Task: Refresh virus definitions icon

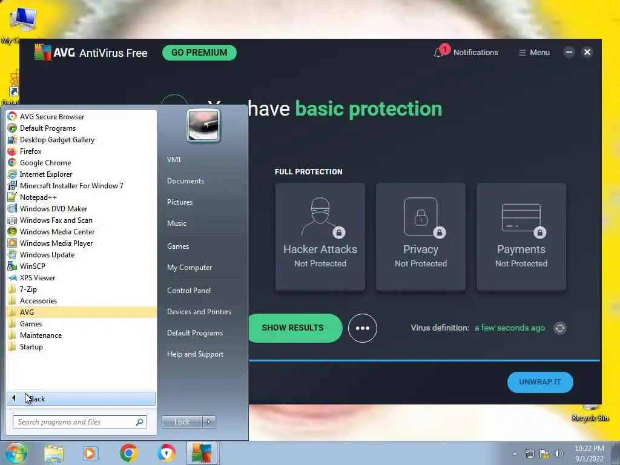Action: (560, 328)
